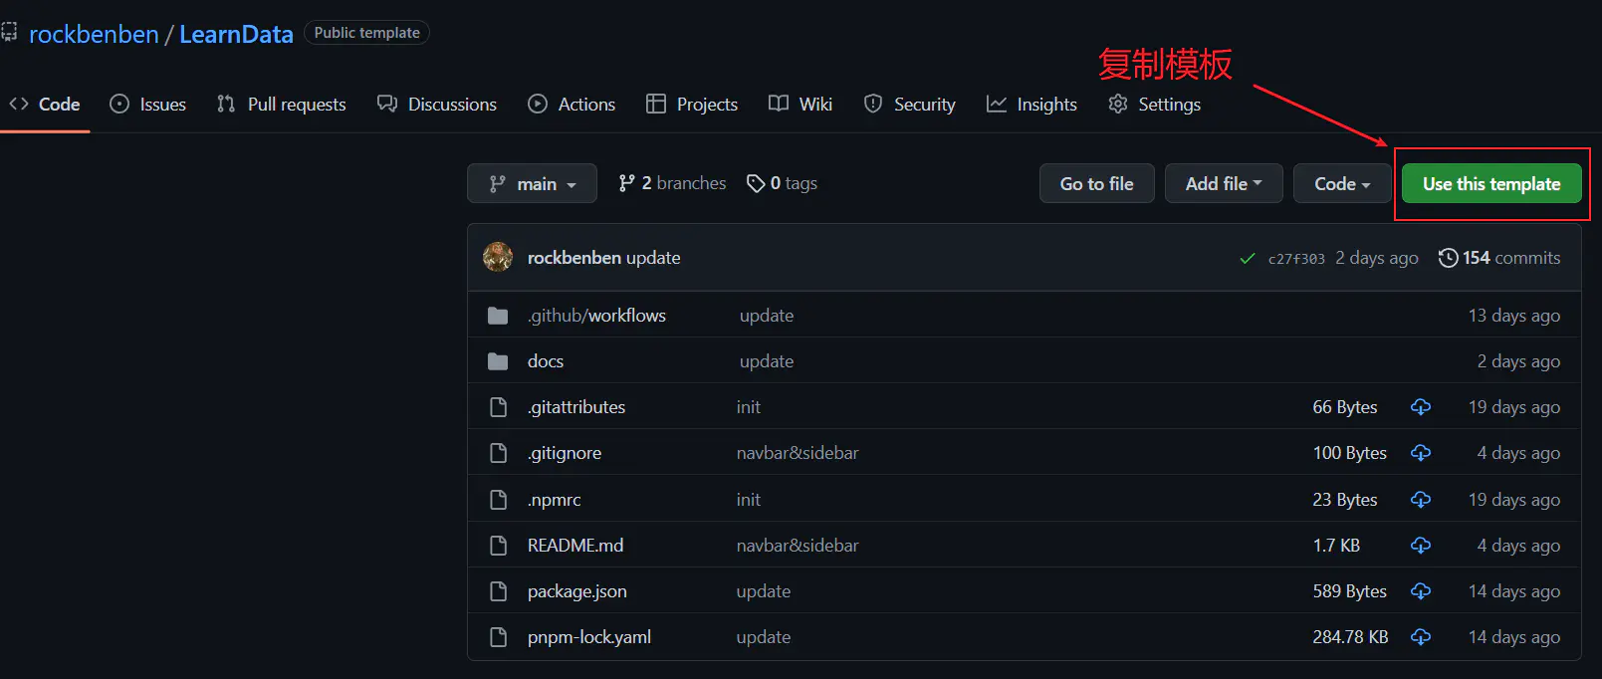The width and height of the screenshot is (1602, 679).
Task: Open the docs folder
Action: click(x=546, y=361)
